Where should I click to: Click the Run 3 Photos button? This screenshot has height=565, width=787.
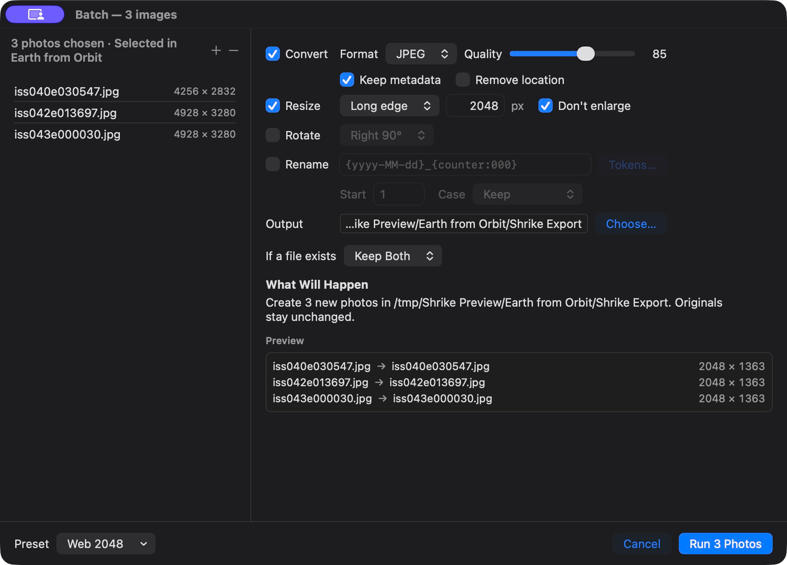click(x=725, y=544)
